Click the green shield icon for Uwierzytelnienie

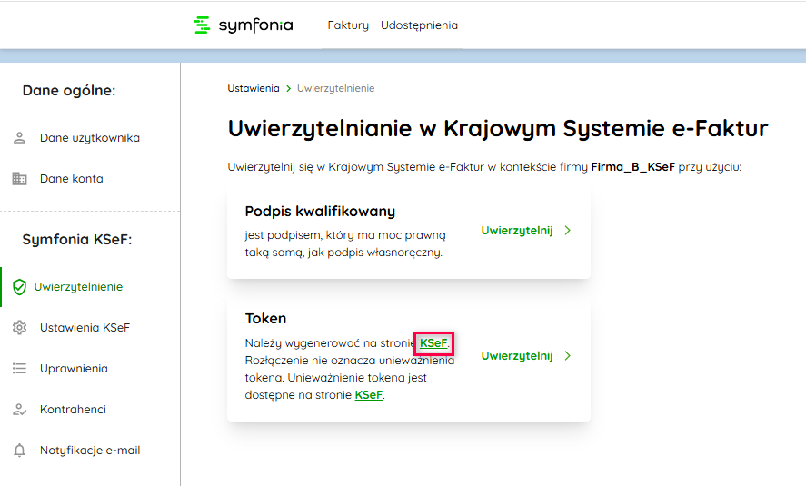19,287
